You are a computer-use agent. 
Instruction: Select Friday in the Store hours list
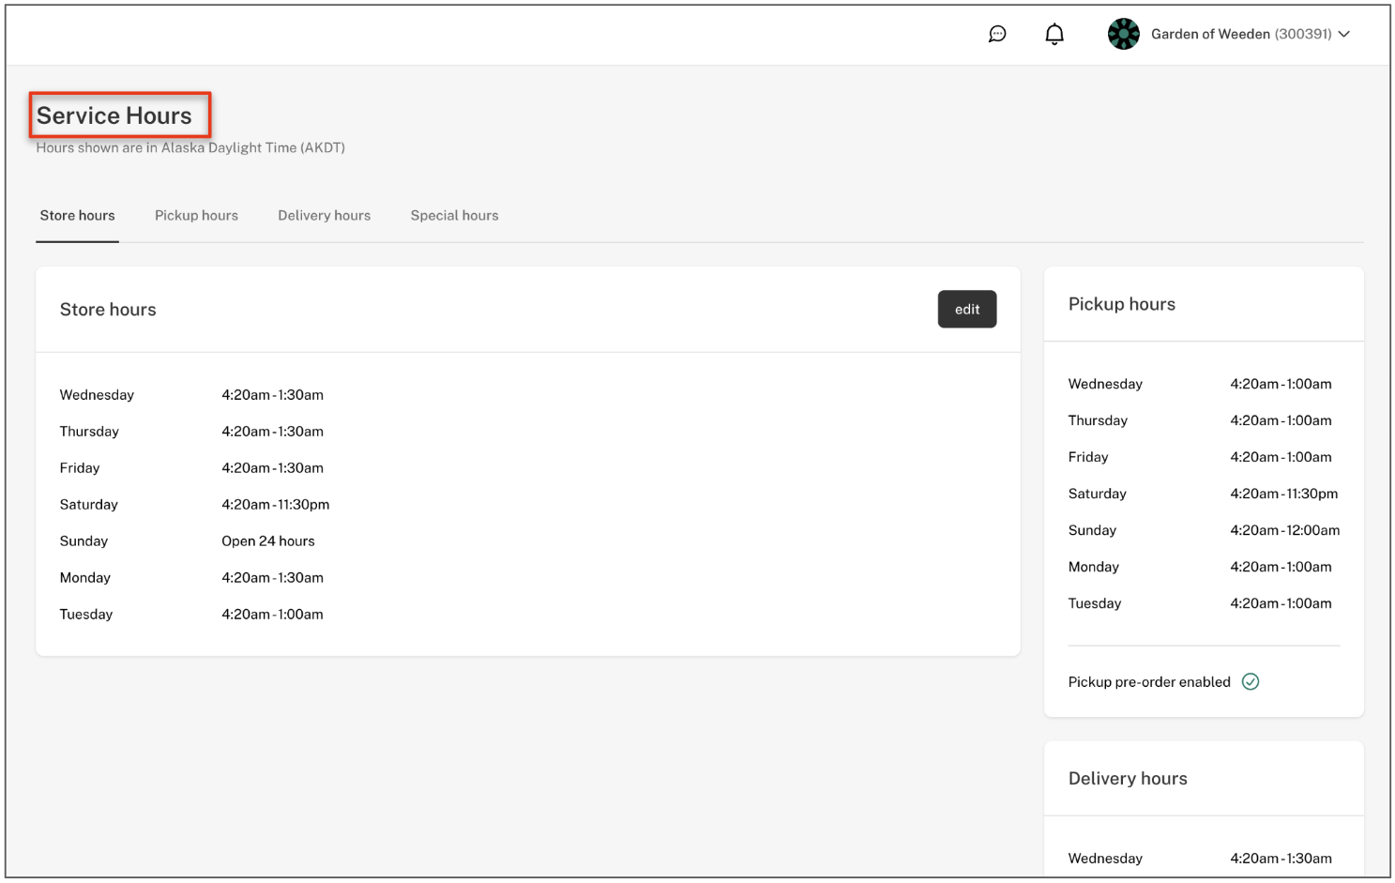(x=80, y=468)
